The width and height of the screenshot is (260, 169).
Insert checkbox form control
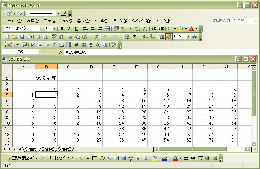click(x=33, y=45)
